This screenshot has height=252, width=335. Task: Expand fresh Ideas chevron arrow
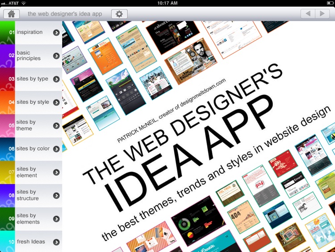(x=56, y=242)
